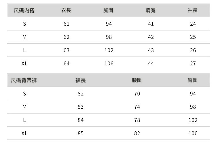Select 褲長 value 85 in XL row
Screen dimensions: 216x144
point(81,133)
